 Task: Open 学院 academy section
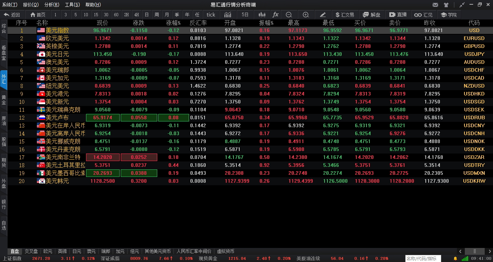pyautogui.click(x=449, y=15)
